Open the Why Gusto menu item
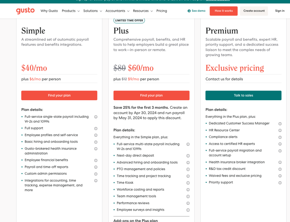The width and height of the screenshot is (290, 222). (x=49, y=11)
